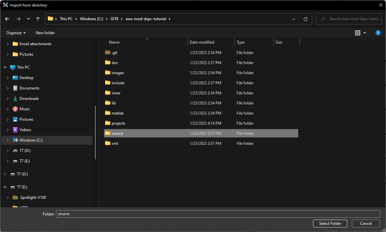Click the Folder name text field
This screenshot has width=386, height=232.
tap(217, 214)
